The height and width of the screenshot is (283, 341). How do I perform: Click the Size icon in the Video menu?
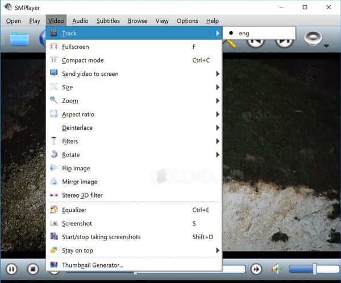[x=54, y=87]
